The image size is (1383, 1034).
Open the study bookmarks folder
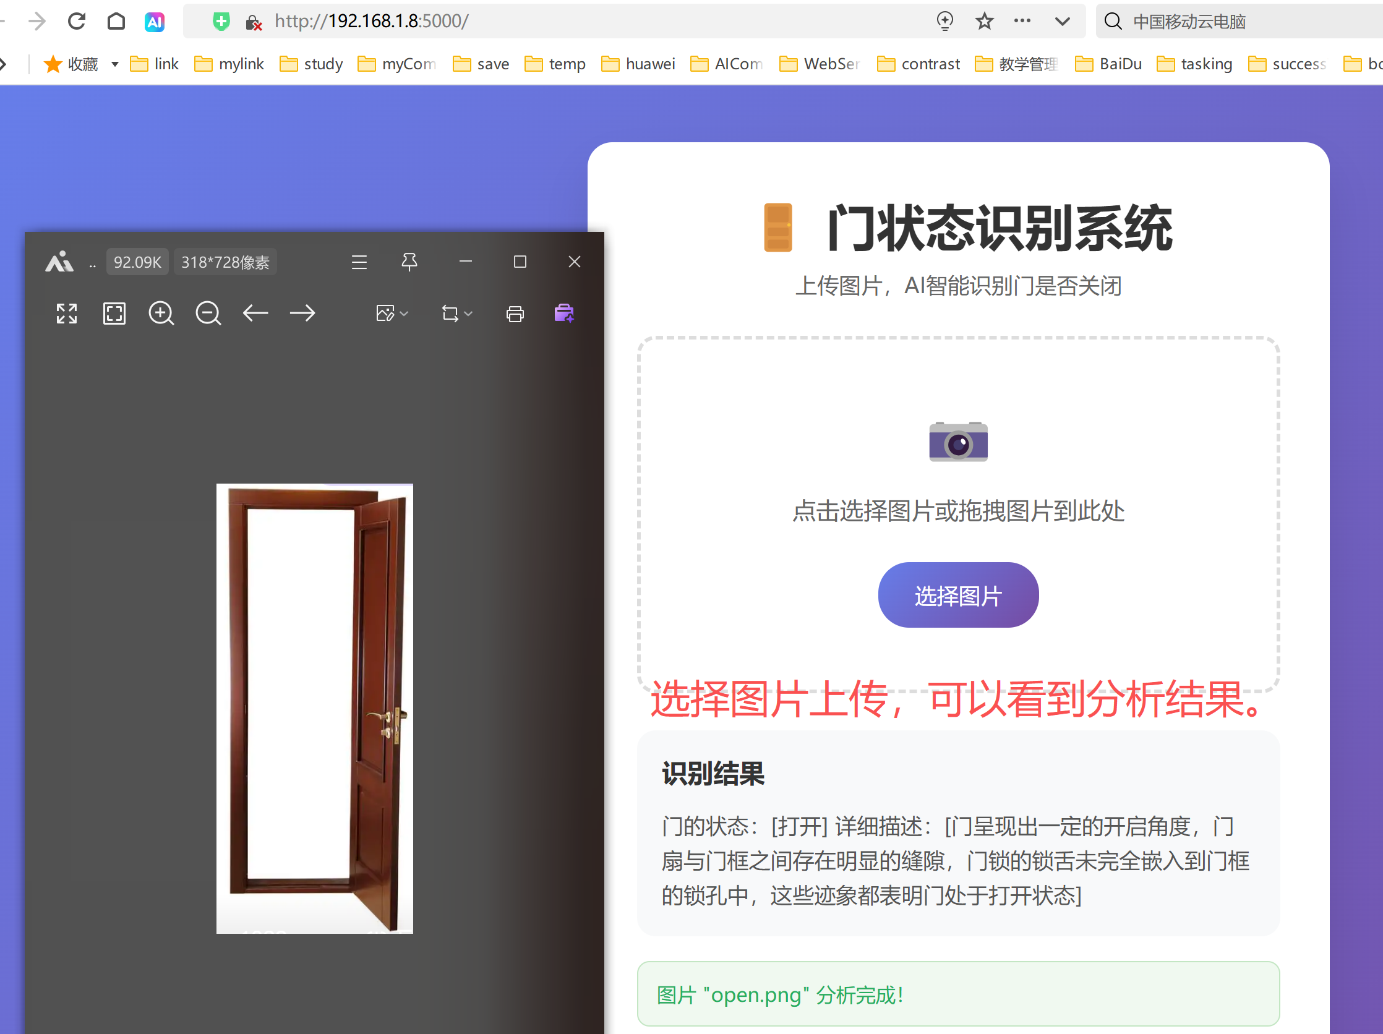pos(311,64)
